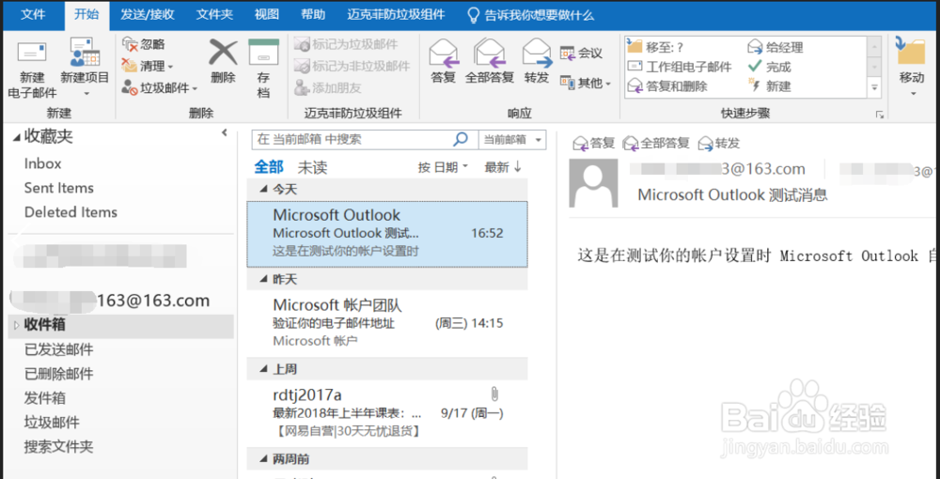This screenshot has height=479, width=940.
Task: Open the Inbox favorite folder
Action: (42, 163)
